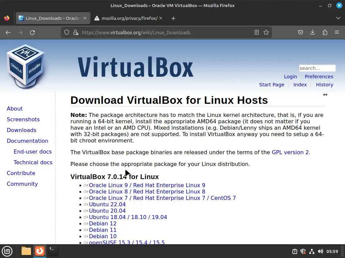The height and width of the screenshot is (258, 345).
Task: Close the Linux_Downloads tab
Action: pos(85,18)
